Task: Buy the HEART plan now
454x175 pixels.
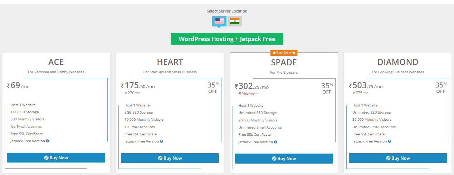Action: pyautogui.click(x=170, y=158)
